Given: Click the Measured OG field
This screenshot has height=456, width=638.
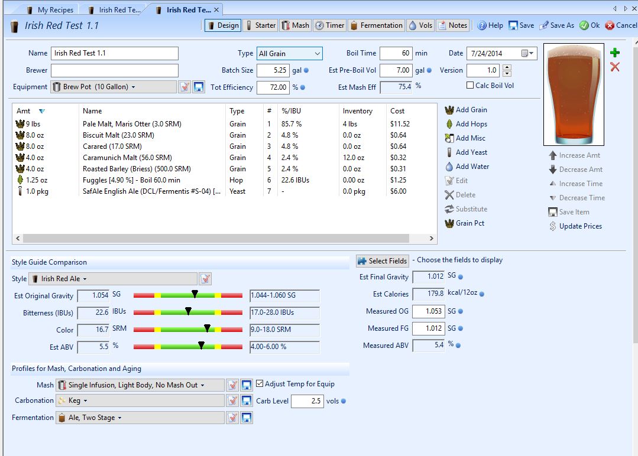Looking at the screenshot, I should (429, 311).
